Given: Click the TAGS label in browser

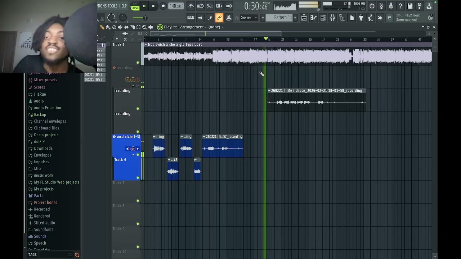Looking at the screenshot, I should pyautogui.click(x=32, y=255).
